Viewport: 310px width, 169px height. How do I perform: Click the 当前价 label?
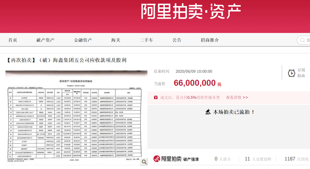click(160, 84)
